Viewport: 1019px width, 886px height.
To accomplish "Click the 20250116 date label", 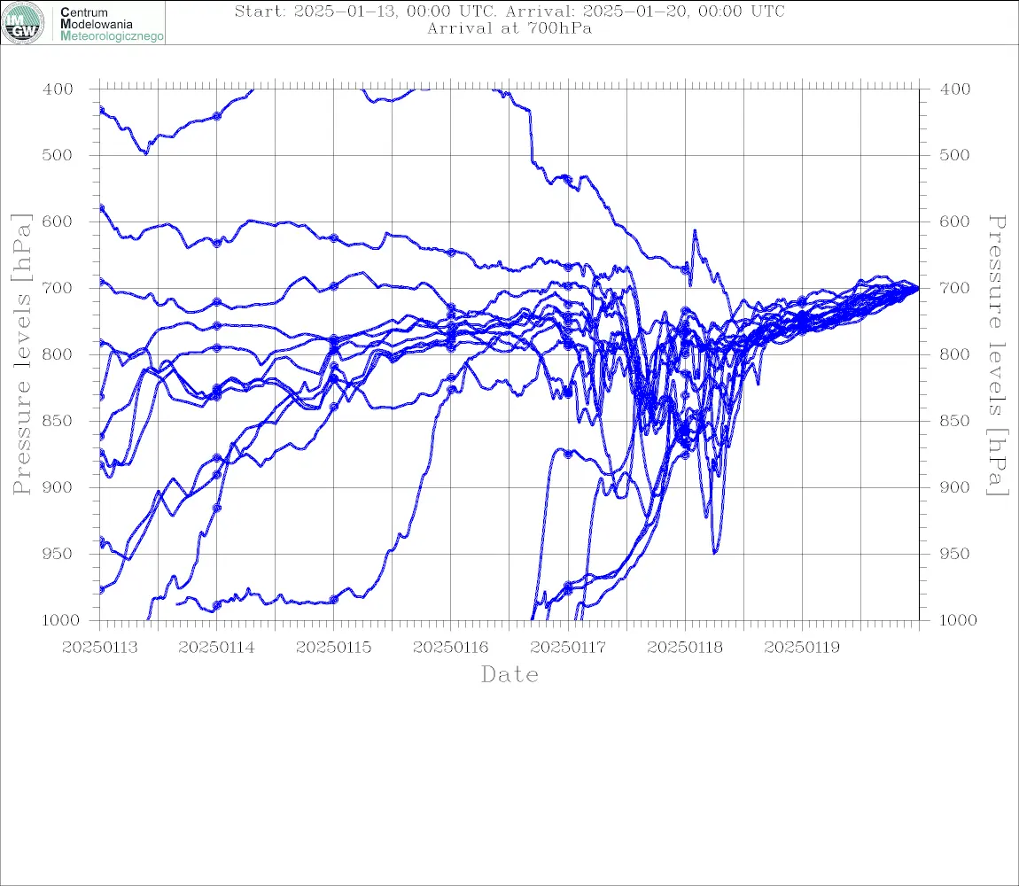I will (x=451, y=648).
